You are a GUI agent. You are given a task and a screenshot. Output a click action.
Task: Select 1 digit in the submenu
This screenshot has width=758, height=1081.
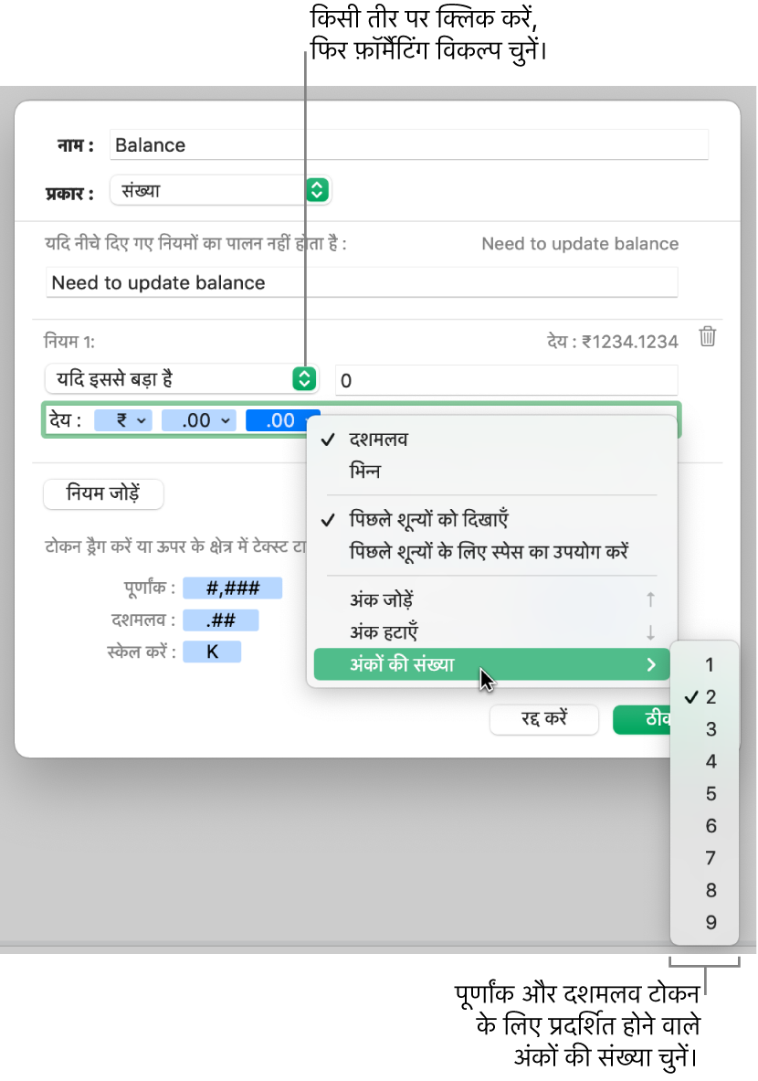tap(704, 664)
